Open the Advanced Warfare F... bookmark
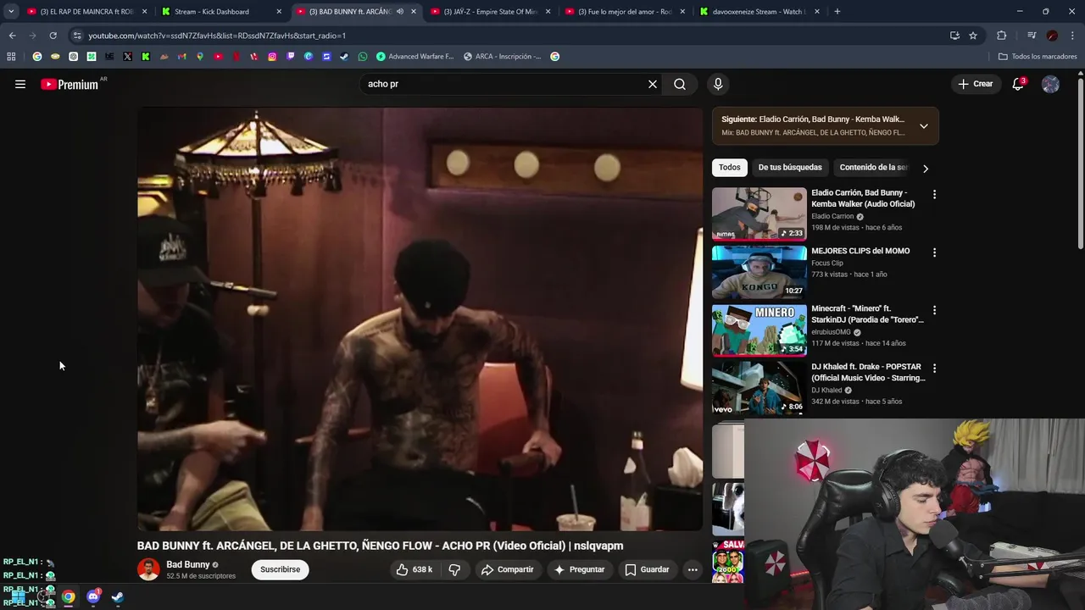The width and height of the screenshot is (1085, 610). (x=415, y=57)
